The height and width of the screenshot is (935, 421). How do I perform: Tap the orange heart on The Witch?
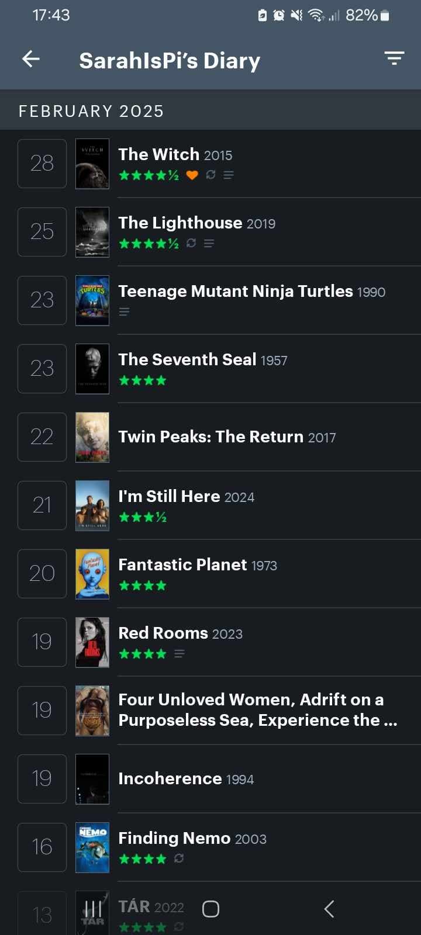192,175
